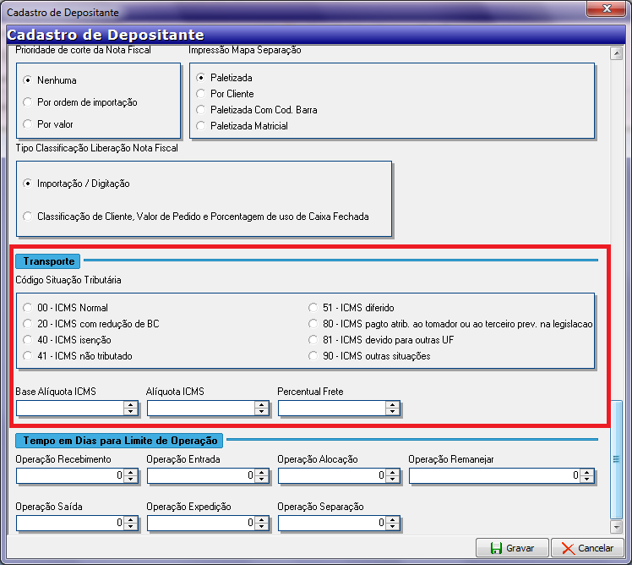Click the Operação Entrada field
Image resolution: width=632 pixels, height=565 pixels.
201,476
